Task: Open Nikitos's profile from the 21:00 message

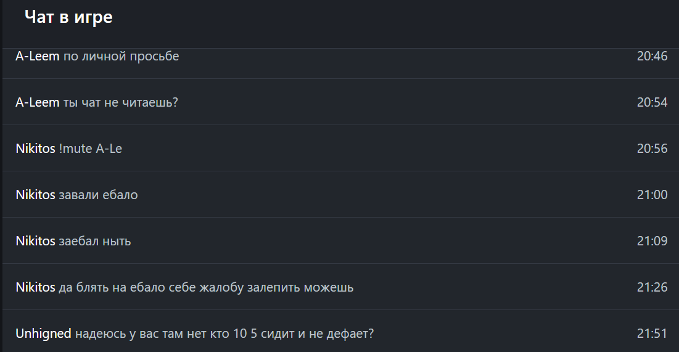Action: pyautogui.click(x=35, y=195)
